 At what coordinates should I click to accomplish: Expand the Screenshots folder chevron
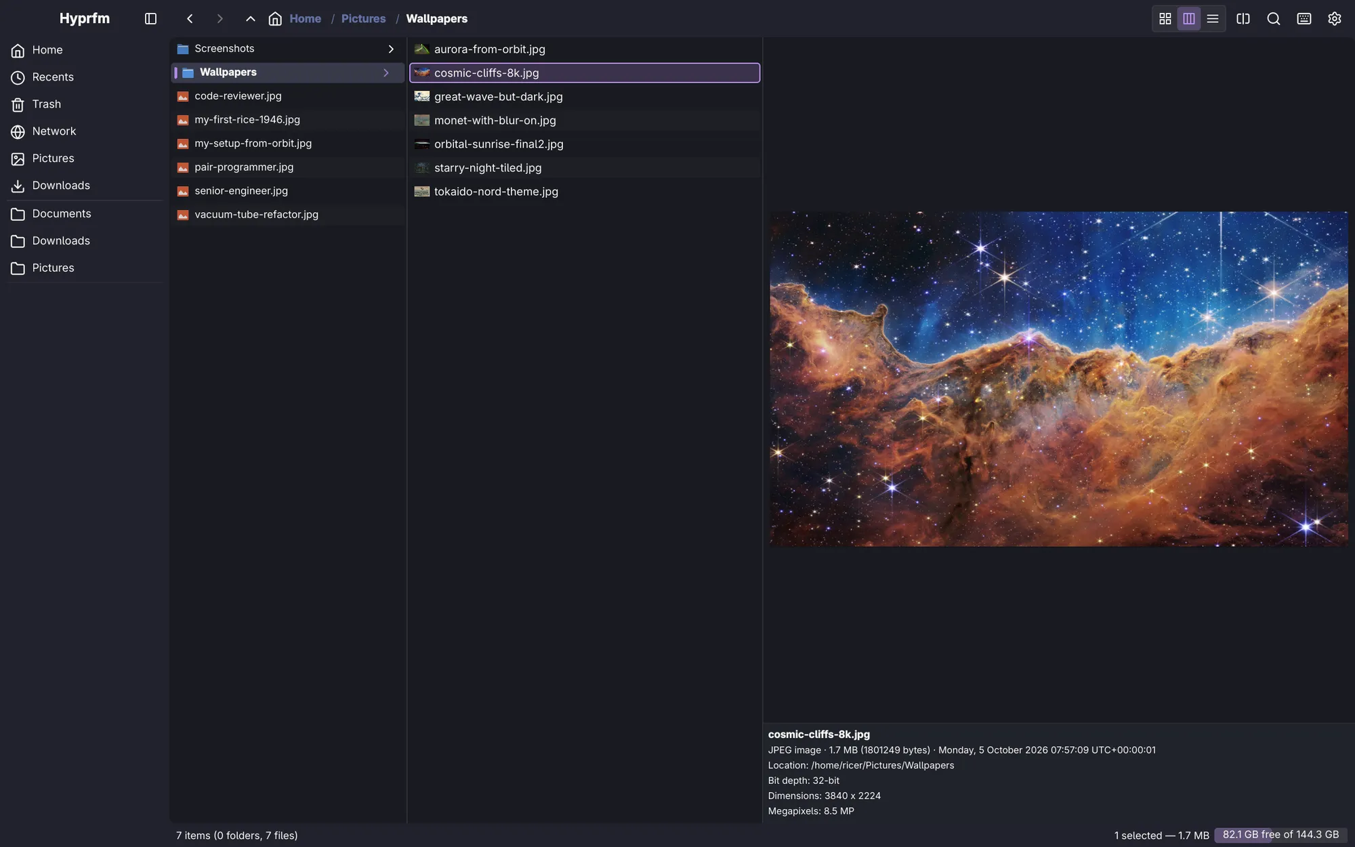[x=391, y=49]
